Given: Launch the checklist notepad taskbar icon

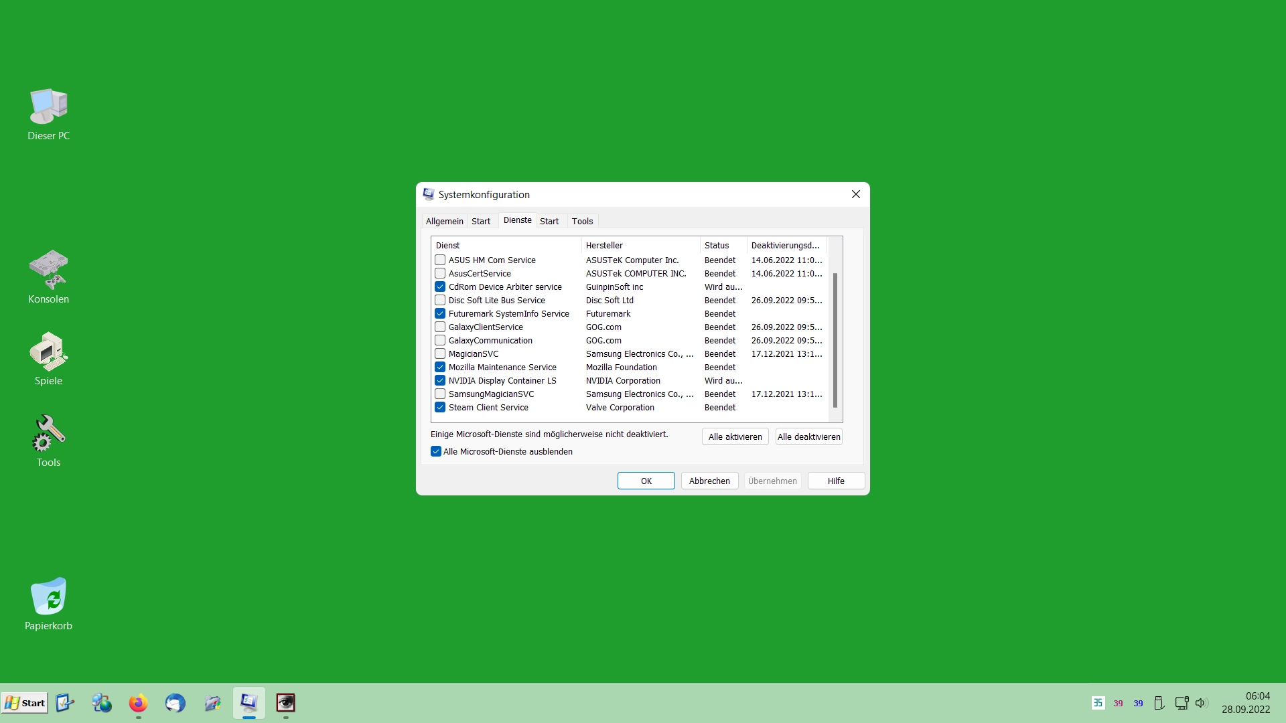Looking at the screenshot, I should 64,703.
